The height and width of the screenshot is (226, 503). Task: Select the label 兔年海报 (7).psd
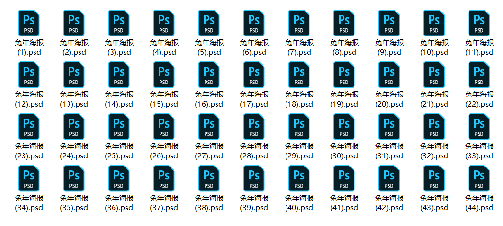click(x=299, y=47)
